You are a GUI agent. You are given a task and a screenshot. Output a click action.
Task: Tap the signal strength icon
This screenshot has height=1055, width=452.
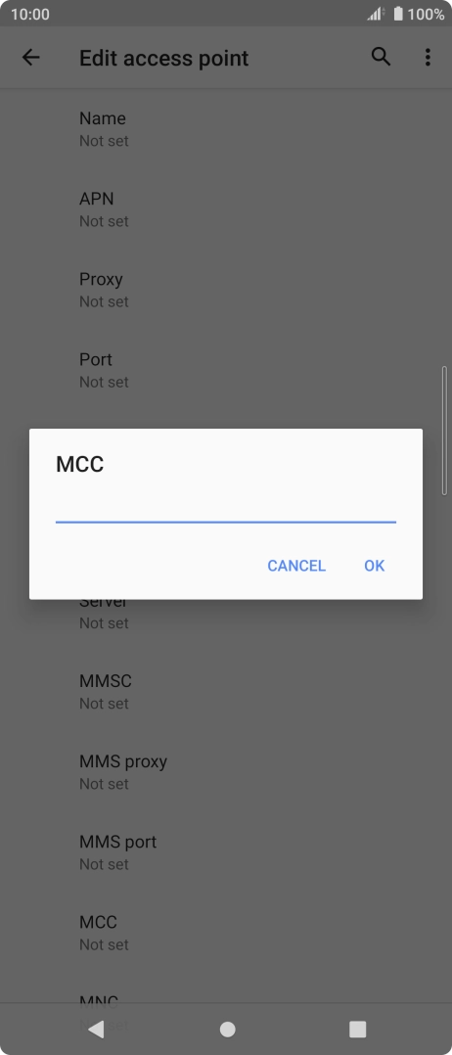pyautogui.click(x=376, y=14)
